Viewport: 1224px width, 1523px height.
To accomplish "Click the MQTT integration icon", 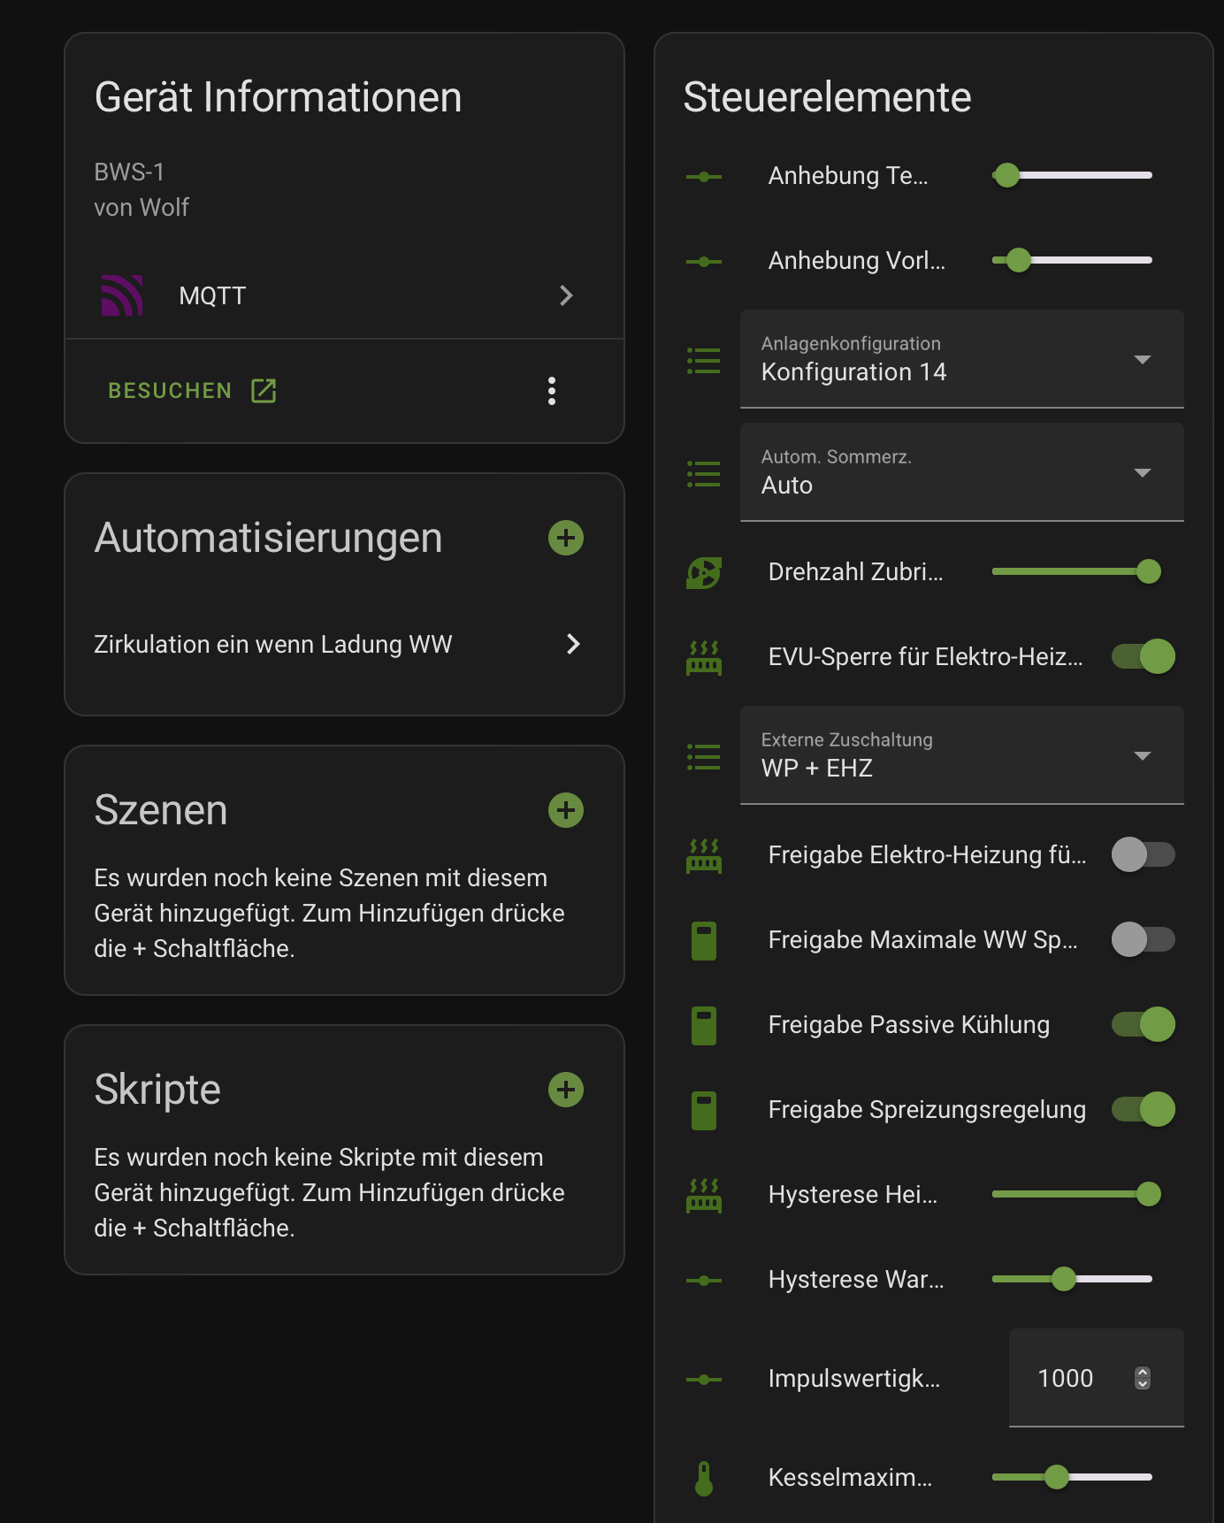I will [x=124, y=295].
